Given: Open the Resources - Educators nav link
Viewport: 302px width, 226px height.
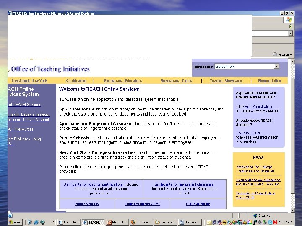Looking at the screenshot, I should pos(123,80).
